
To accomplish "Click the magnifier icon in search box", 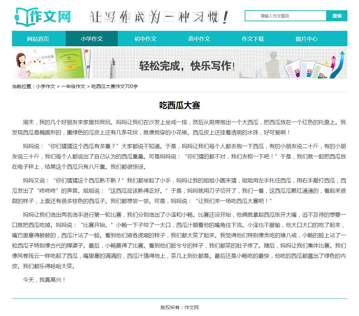I will pyautogui.click(x=251, y=16).
